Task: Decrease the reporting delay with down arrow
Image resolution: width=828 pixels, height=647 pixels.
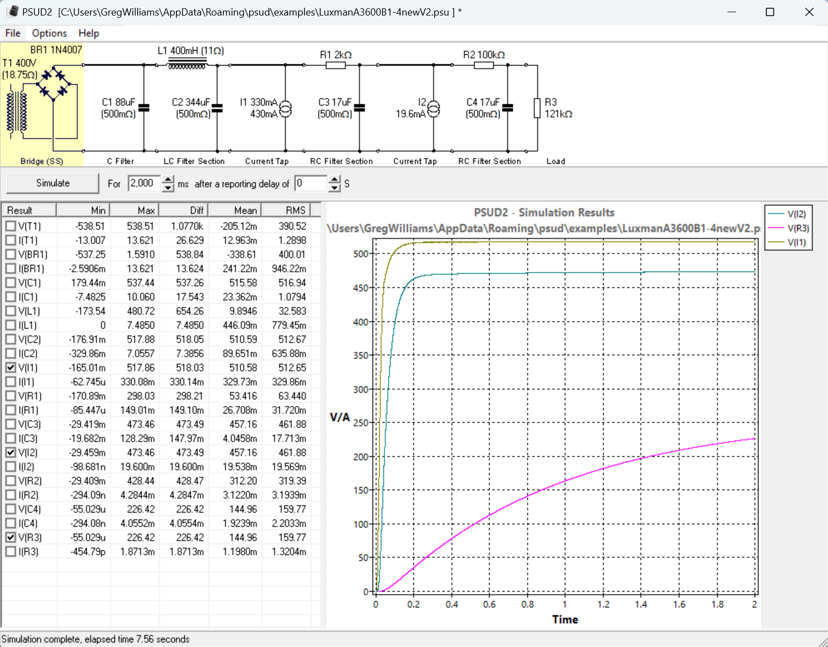Action: (334, 188)
